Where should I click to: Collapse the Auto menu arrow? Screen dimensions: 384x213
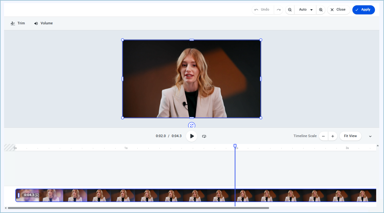(311, 10)
